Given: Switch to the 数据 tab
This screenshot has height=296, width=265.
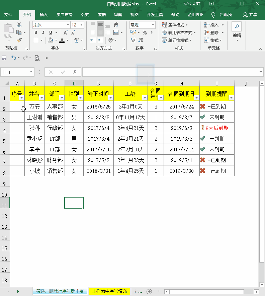Looking at the screenshot, I should [x=102, y=15].
